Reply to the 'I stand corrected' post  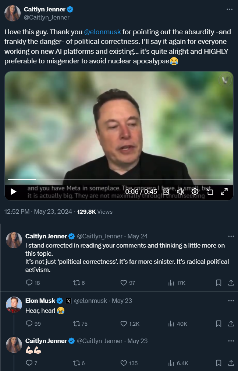(x=30, y=283)
